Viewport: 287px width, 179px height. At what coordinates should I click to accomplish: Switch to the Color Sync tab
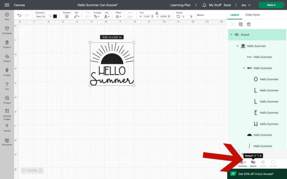point(252,15)
